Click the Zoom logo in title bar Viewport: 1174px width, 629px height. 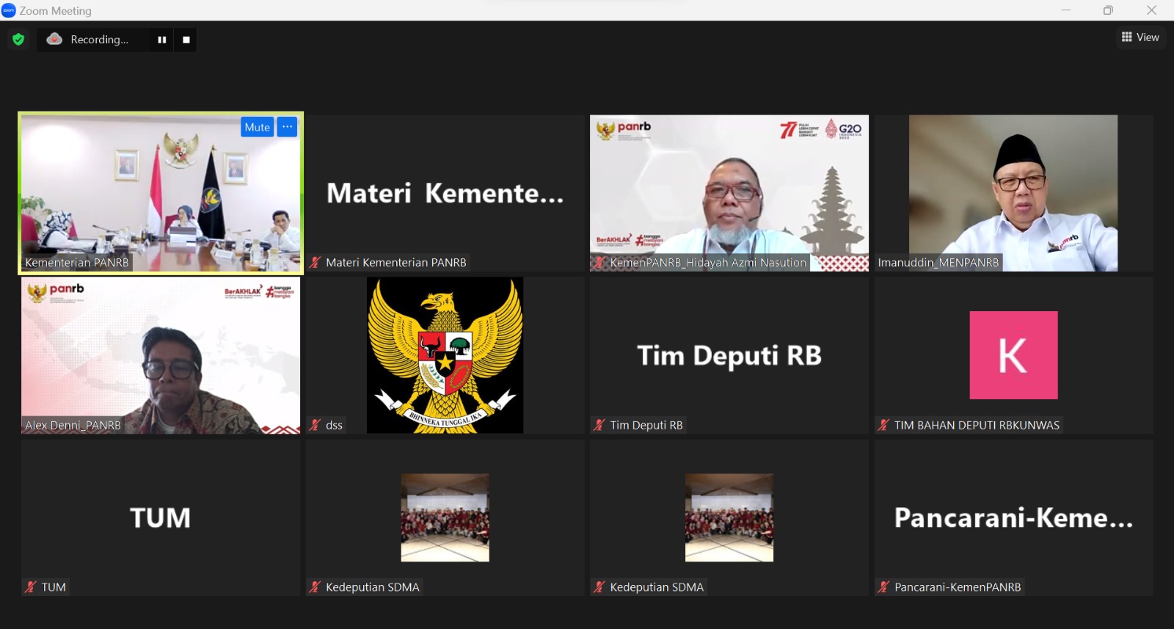(9, 10)
